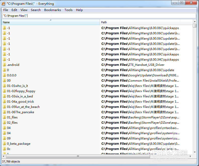This screenshot has width=199, height=166.
Task: Select the folder named 00
Action: pos(9,81)
